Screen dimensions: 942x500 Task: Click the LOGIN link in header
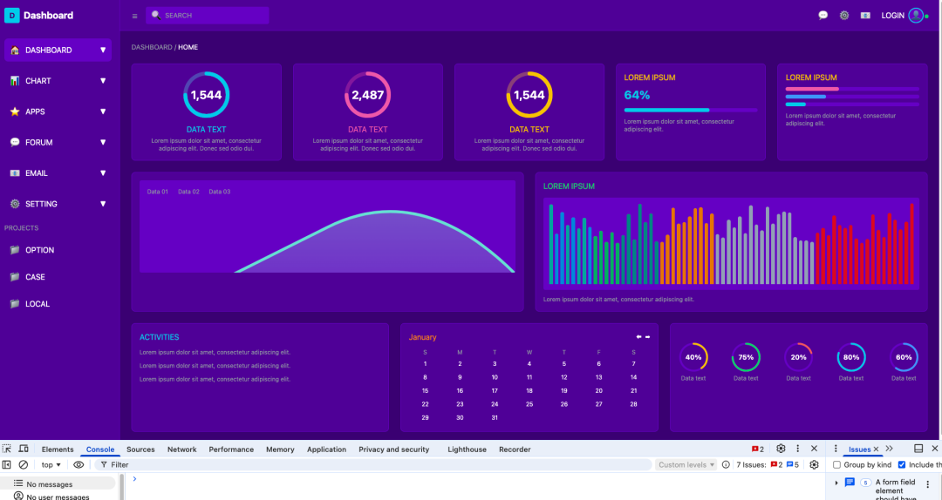point(892,16)
